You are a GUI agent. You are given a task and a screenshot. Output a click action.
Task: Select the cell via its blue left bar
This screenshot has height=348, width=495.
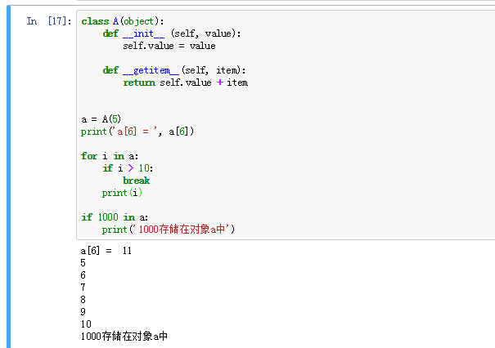(x=8, y=176)
